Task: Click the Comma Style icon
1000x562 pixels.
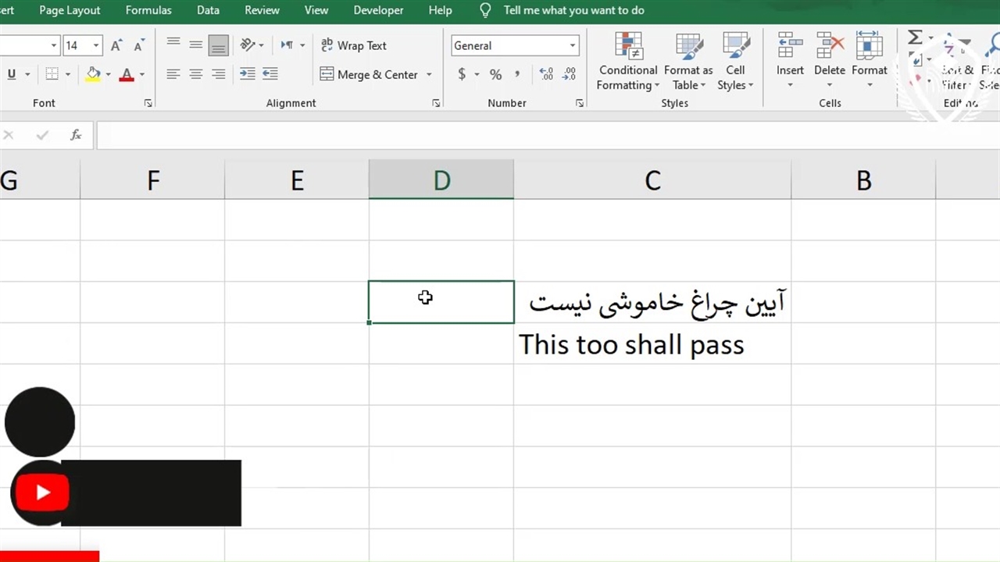Action: click(x=516, y=74)
